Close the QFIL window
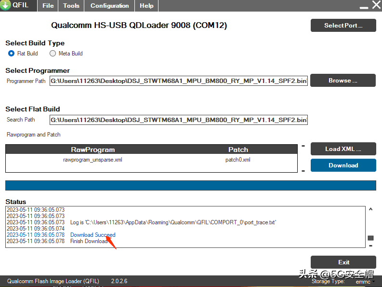 click(x=376, y=5)
